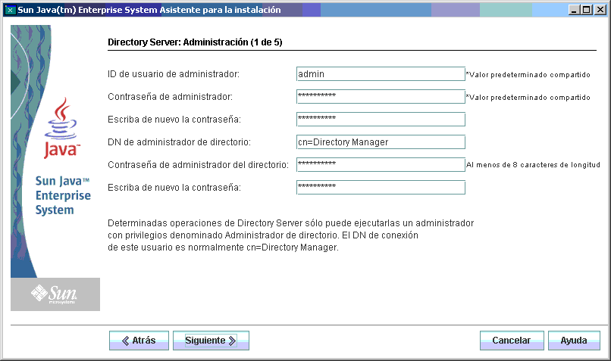Image resolution: width=611 pixels, height=361 pixels.
Task: Click heading Directory Server: Administración (1 de 5)
Action: (x=195, y=42)
